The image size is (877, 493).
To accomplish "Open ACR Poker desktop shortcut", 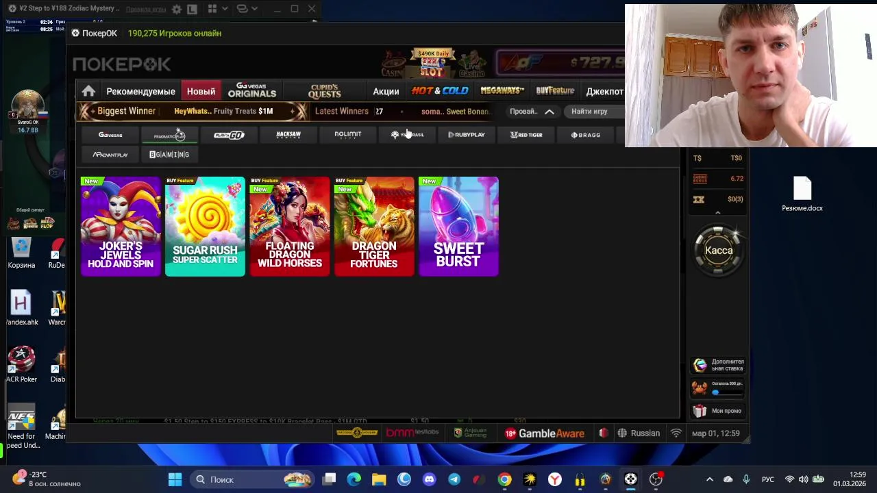I will (21, 365).
